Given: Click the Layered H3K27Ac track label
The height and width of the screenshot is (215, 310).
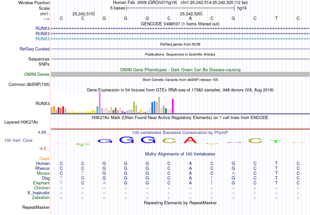Looking at the screenshot, I should (x=21, y=122).
